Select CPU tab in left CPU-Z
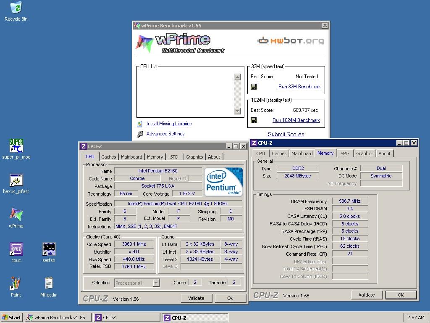 [x=90, y=156]
